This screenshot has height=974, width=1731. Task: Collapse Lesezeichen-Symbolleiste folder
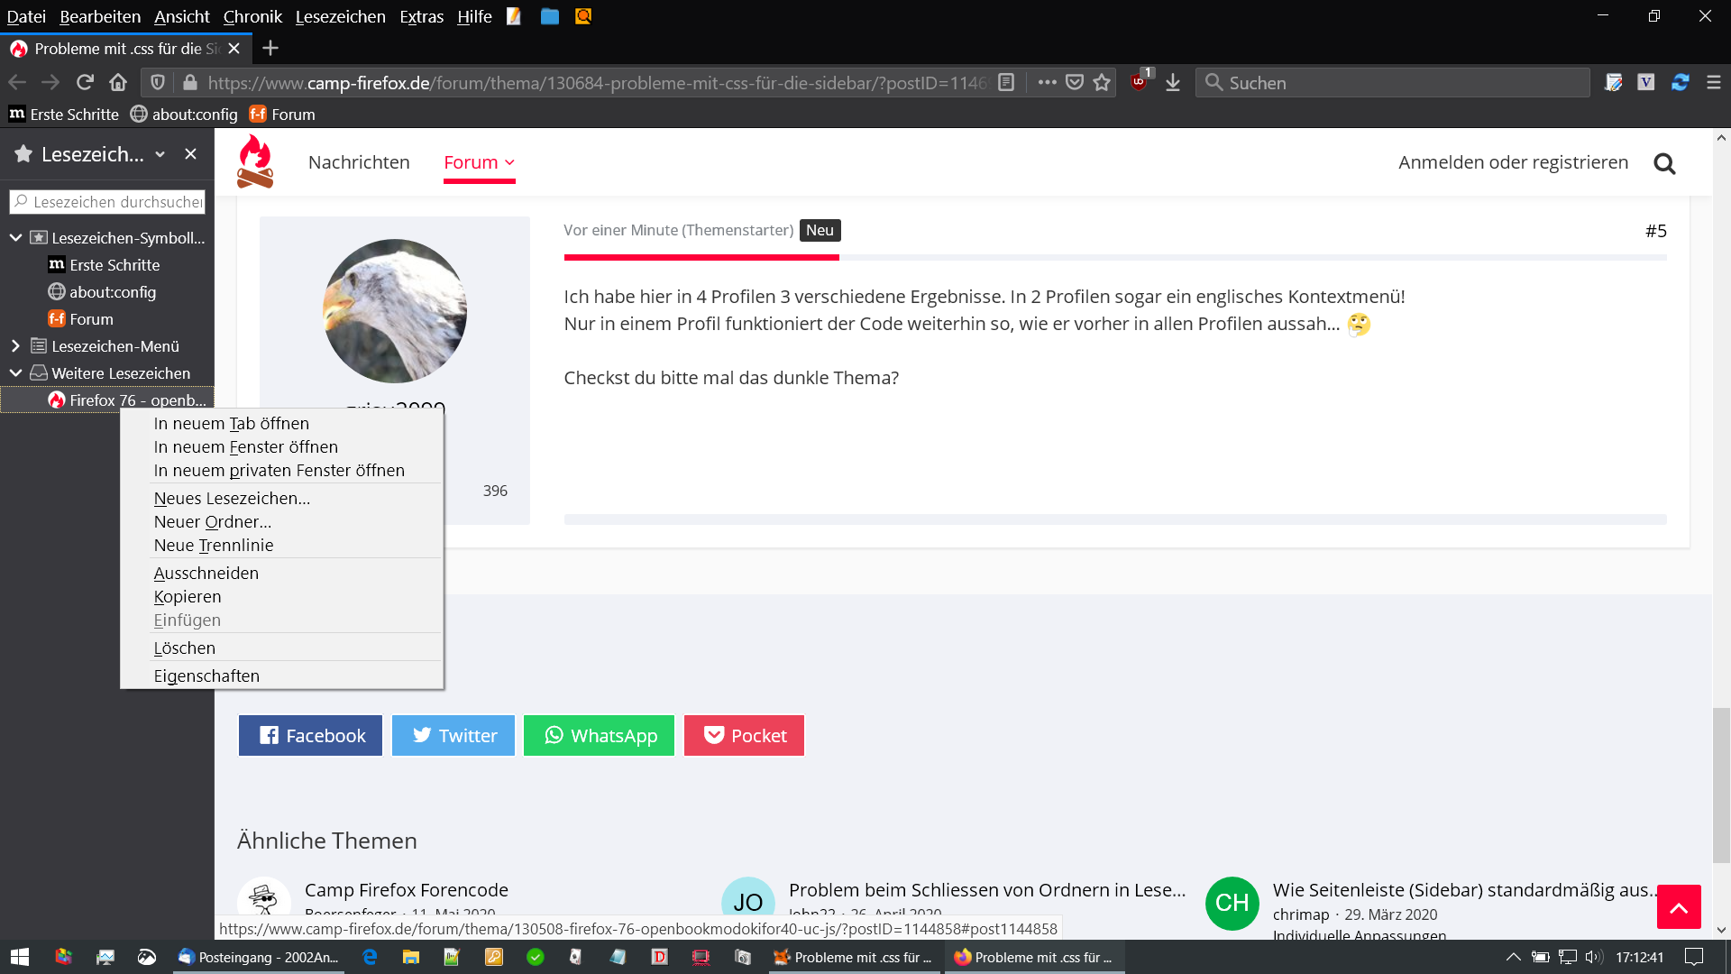point(15,238)
